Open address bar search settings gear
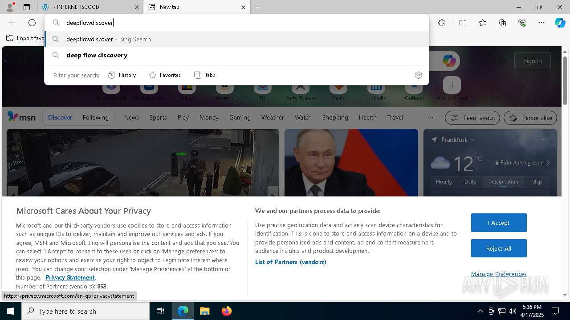This screenshot has width=570, height=320. 418,75
